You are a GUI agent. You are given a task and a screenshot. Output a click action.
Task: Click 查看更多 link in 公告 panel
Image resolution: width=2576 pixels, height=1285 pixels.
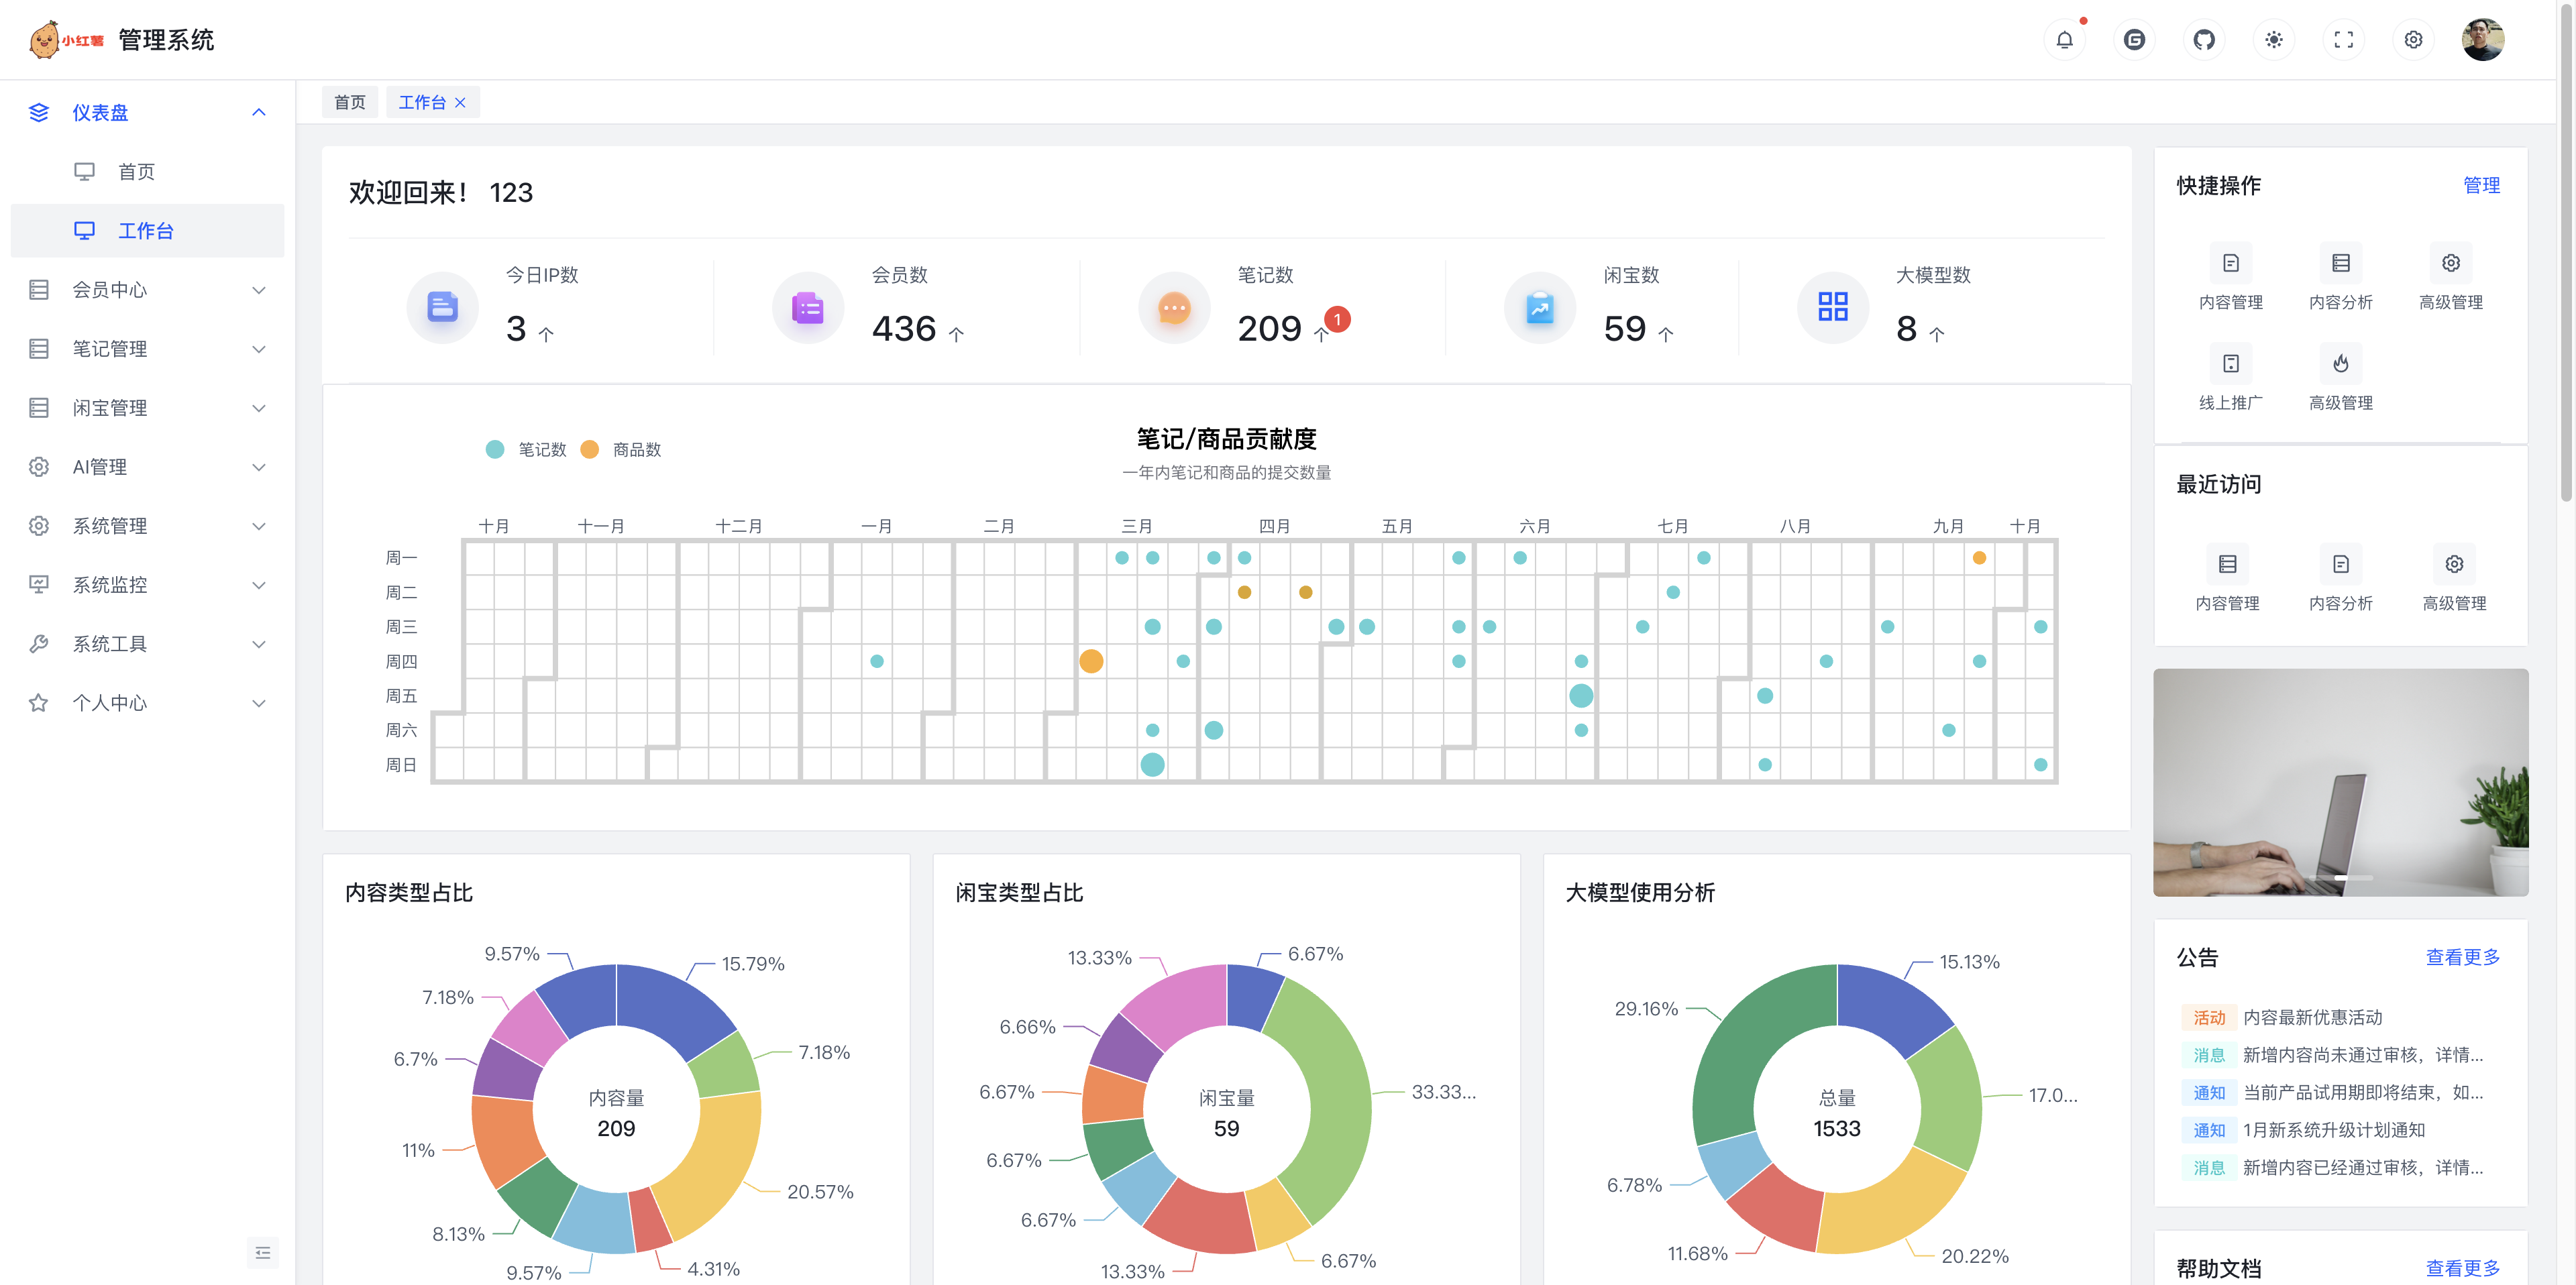tap(2462, 957)
